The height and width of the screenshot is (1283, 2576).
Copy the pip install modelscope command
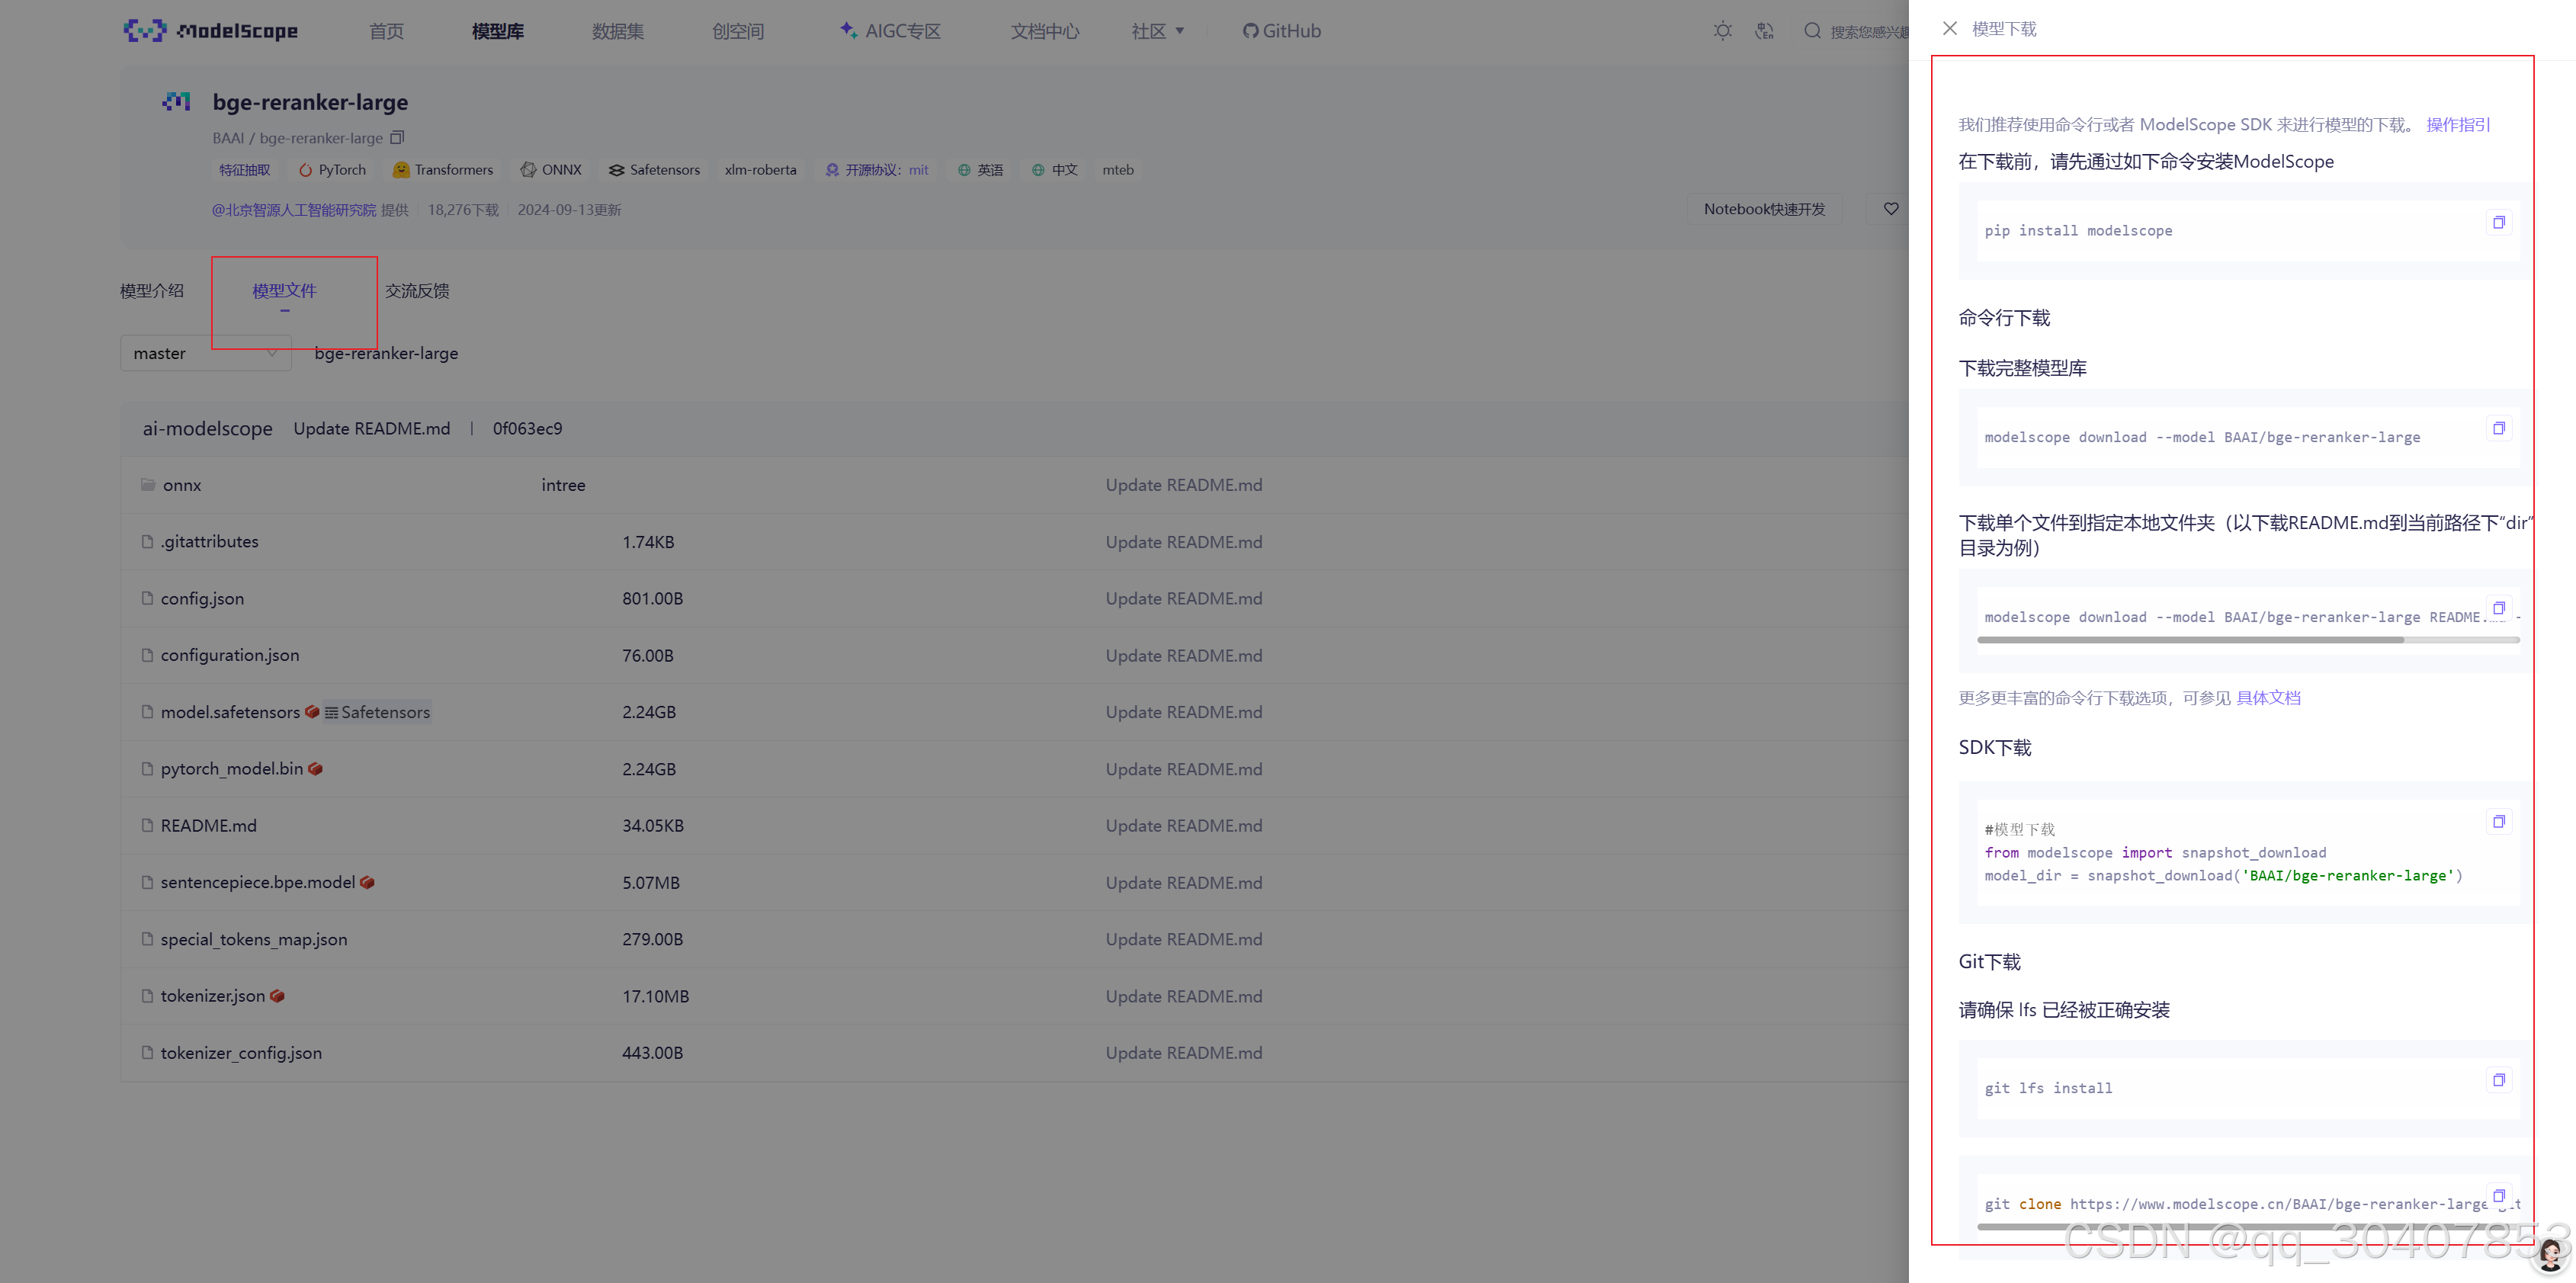tap(2498, 222)
